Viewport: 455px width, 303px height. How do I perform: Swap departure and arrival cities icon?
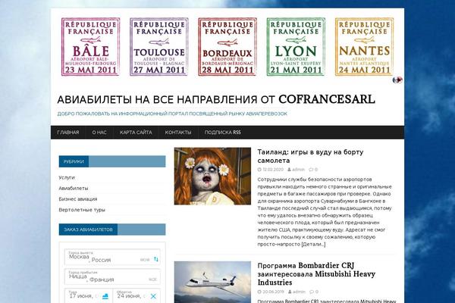click(156, 259)
